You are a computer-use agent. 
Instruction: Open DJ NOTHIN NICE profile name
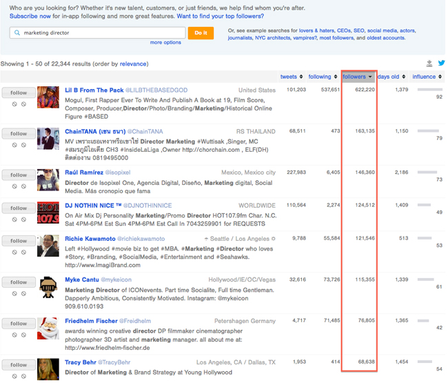click(x=93, y=206)
